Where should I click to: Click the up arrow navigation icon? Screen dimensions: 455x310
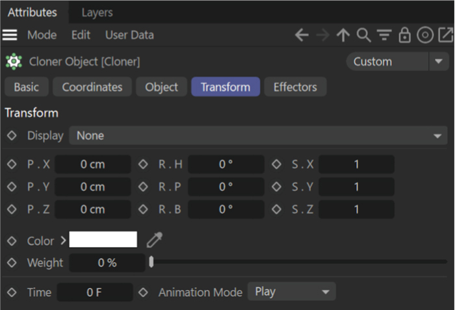tap(343, 36)
